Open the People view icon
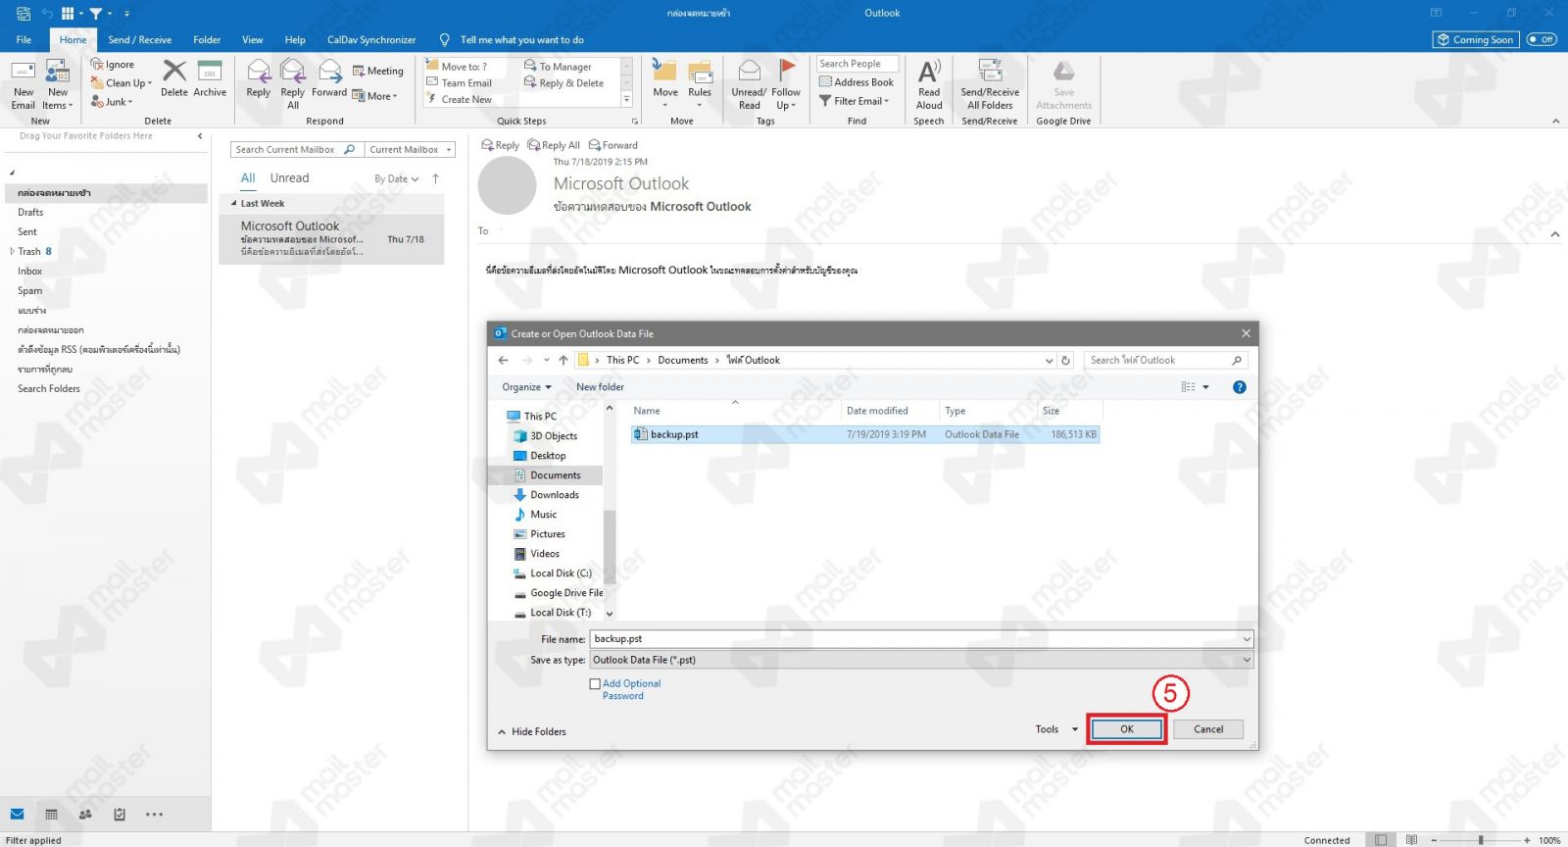 85,814
